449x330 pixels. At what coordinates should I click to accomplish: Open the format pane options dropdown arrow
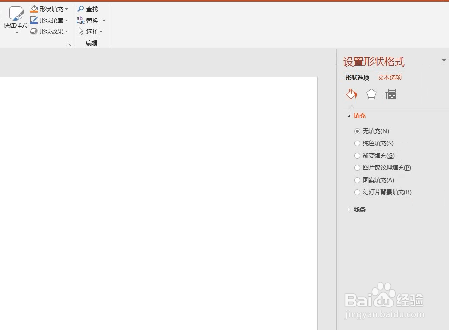click(x=444, y=60)
